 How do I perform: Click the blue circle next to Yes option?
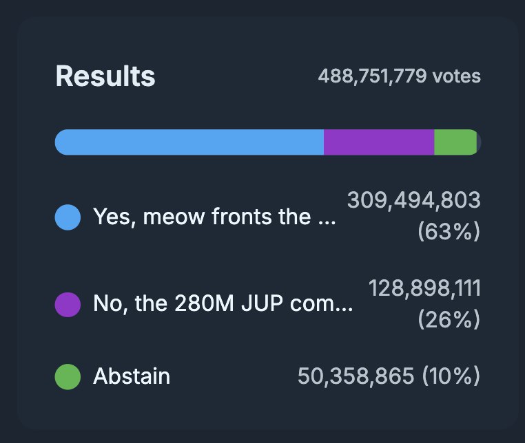pyautogui.click(x=68, y=217)
